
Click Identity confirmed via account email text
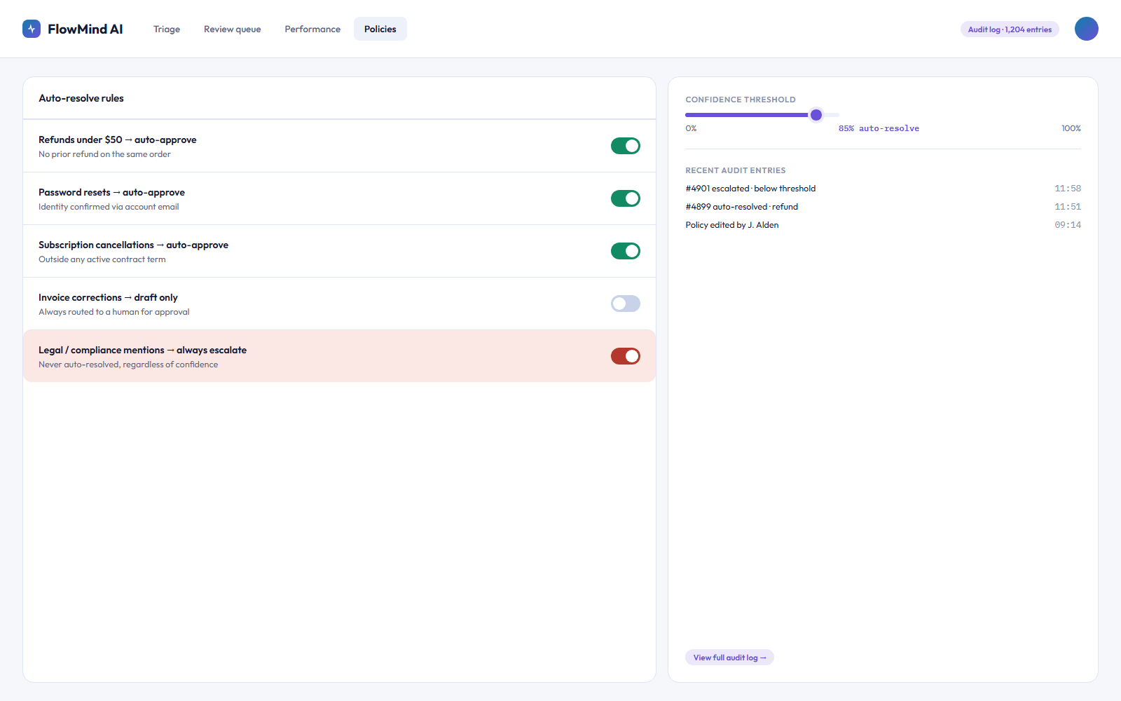(x=109, y=207)
